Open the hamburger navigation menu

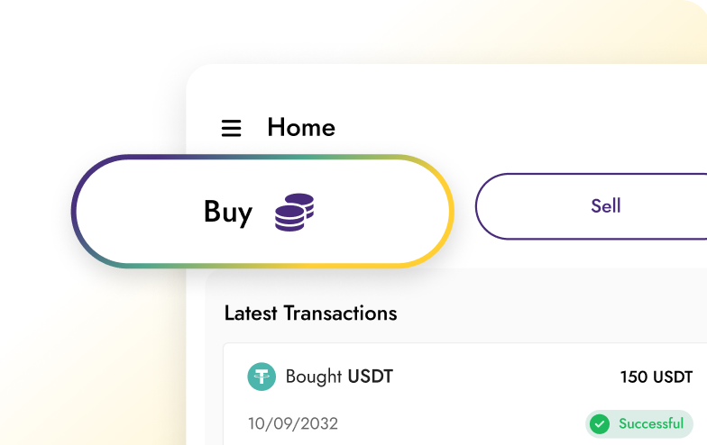[x=231, y=128]
